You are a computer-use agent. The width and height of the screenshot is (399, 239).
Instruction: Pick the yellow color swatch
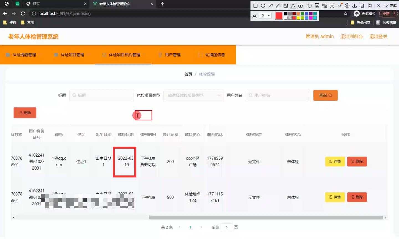point(298,18)
